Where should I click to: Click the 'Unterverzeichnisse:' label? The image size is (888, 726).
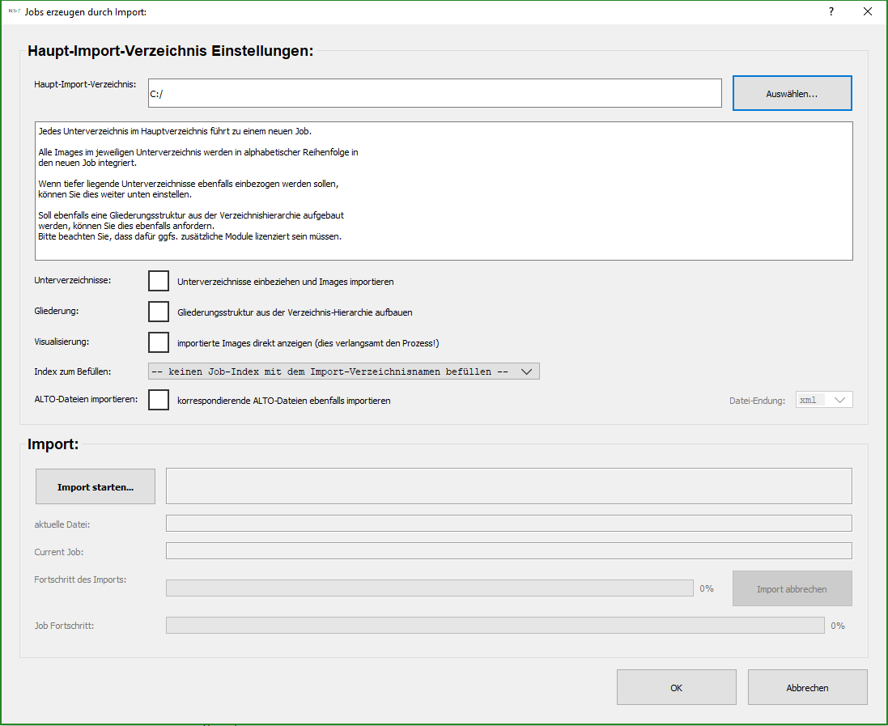click(x=73, y=280)
